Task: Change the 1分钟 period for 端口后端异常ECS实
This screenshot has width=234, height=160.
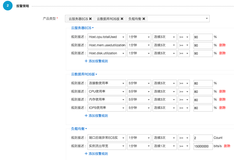Action: click(139, 138)
